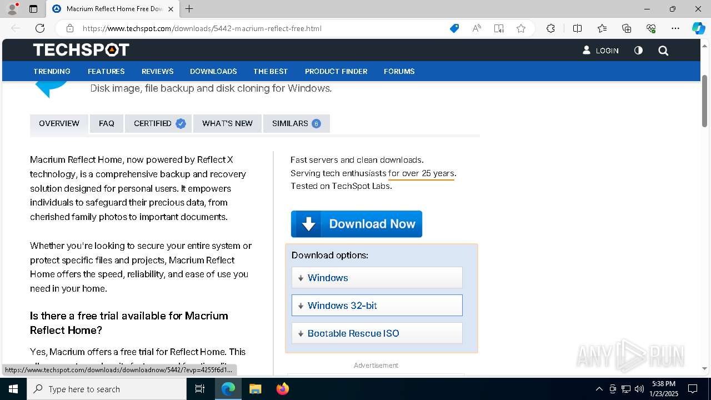The image size is (711, 400).
Task: Add page to favorites star icon
Action: click(x=521, y=28)
